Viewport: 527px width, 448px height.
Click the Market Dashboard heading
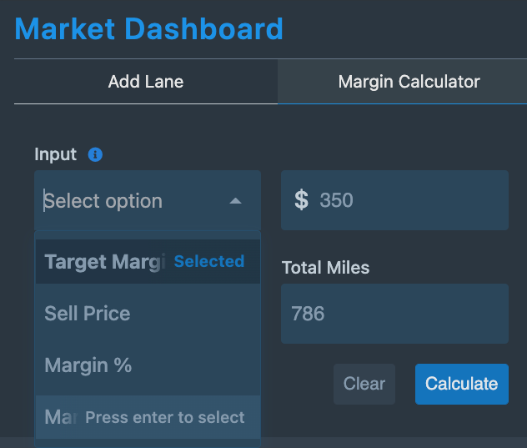pyautogui.click(x=149, y=29)
